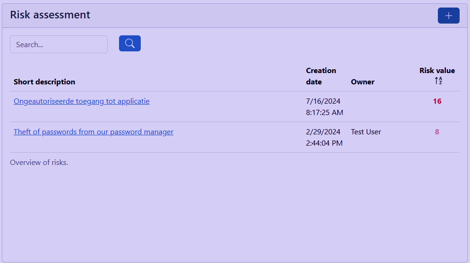Open Theft of passwords from our password manager
470x263 pixels.
pos(94,132)
